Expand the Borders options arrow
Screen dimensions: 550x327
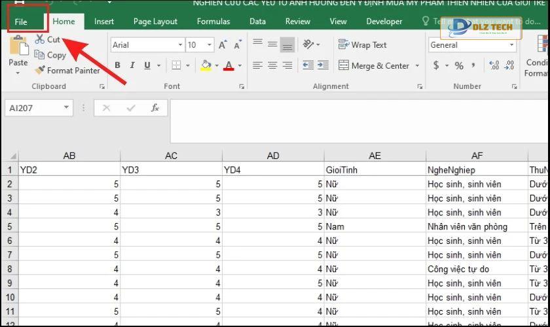(188, 65)
